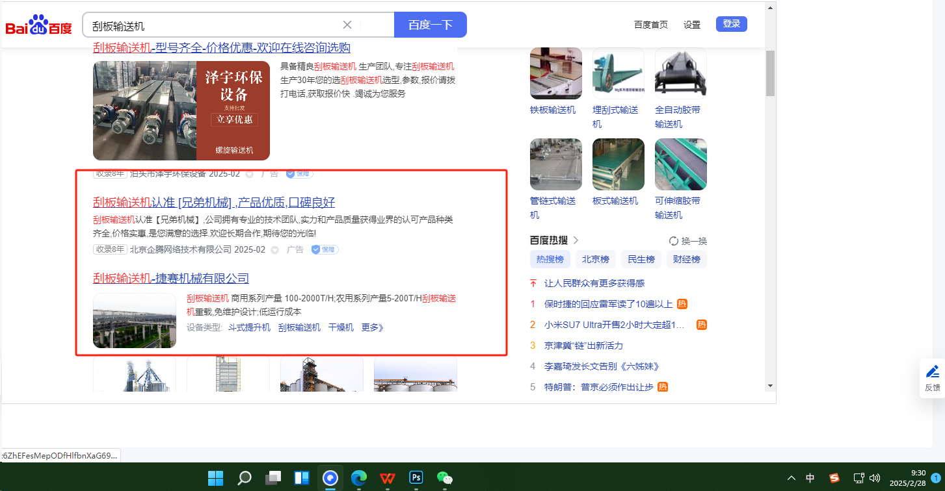The height and width of the screenshot is (491, 945).
Task: Click the Sogou input method tray icon
Action: 834,479
